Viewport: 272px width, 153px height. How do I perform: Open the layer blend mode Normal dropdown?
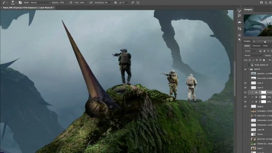pyautogui.click(x=254, y=56)
